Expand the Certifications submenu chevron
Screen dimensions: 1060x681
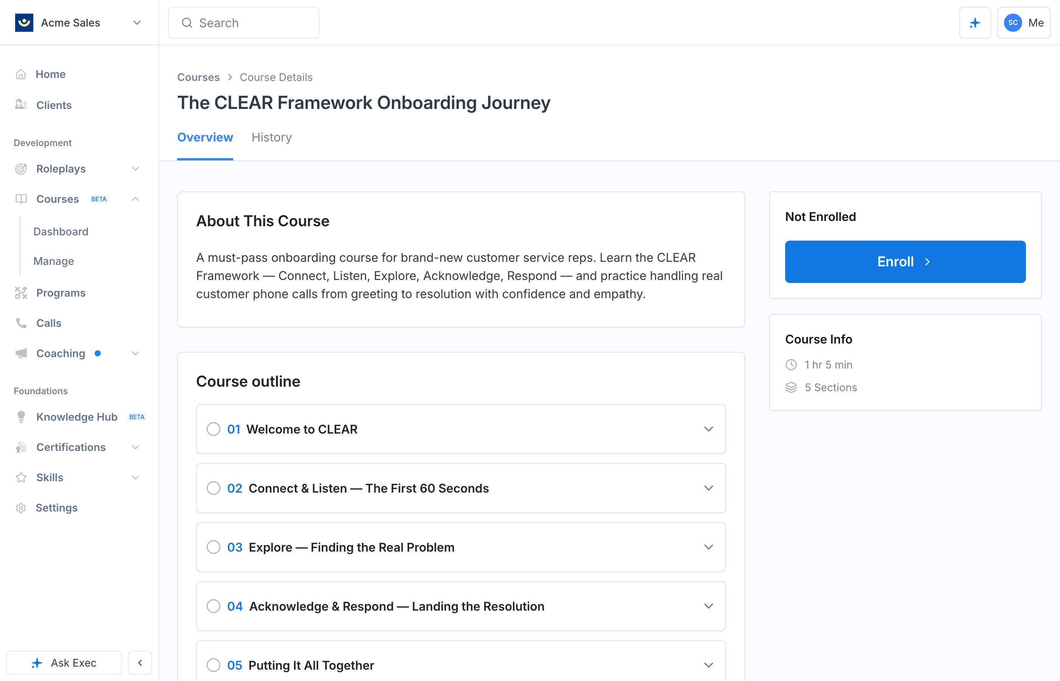(136, 447)
